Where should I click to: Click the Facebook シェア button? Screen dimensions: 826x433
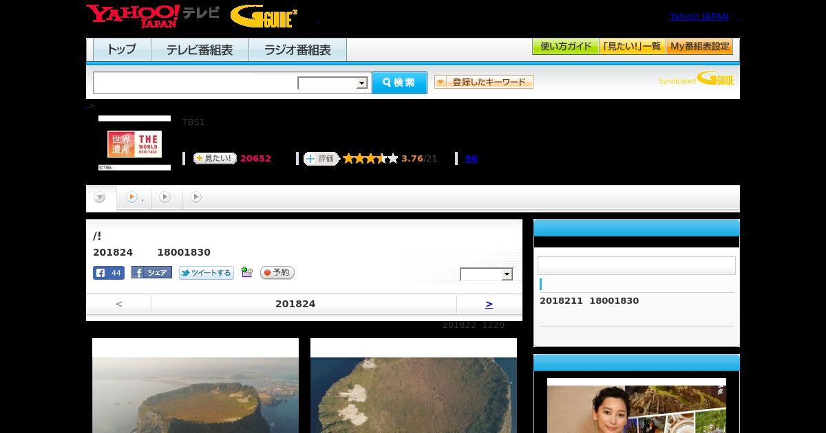pos(151,273)
